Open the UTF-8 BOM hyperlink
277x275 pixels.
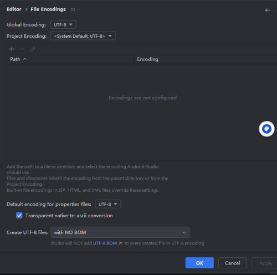pyautogui.click(x=105, y=243)
